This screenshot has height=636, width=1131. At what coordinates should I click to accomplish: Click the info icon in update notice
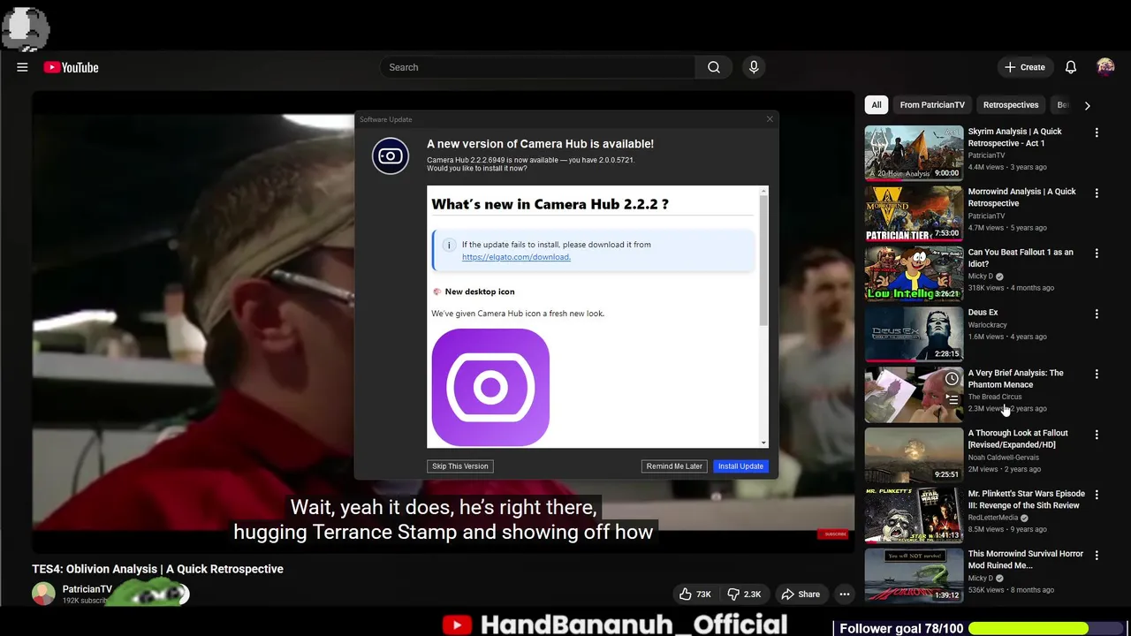(449, 245)
